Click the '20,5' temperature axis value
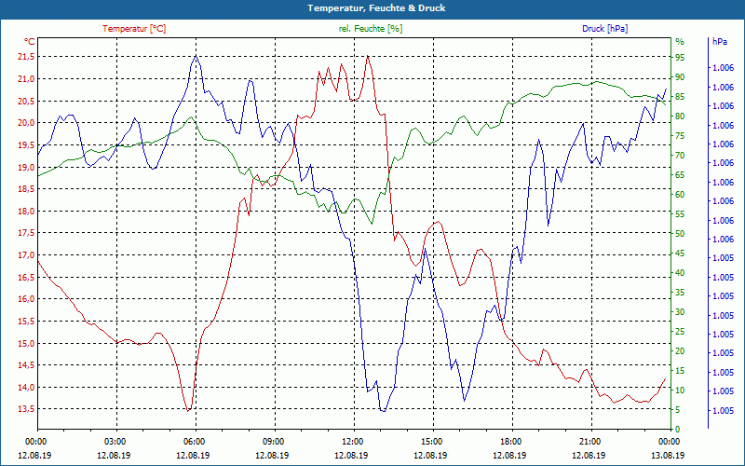Viewport: 745px width, 466px height. pyautogui.click(x=26, y=101)
